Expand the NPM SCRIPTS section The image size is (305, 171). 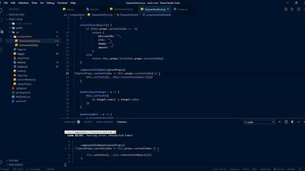[16, 165]
